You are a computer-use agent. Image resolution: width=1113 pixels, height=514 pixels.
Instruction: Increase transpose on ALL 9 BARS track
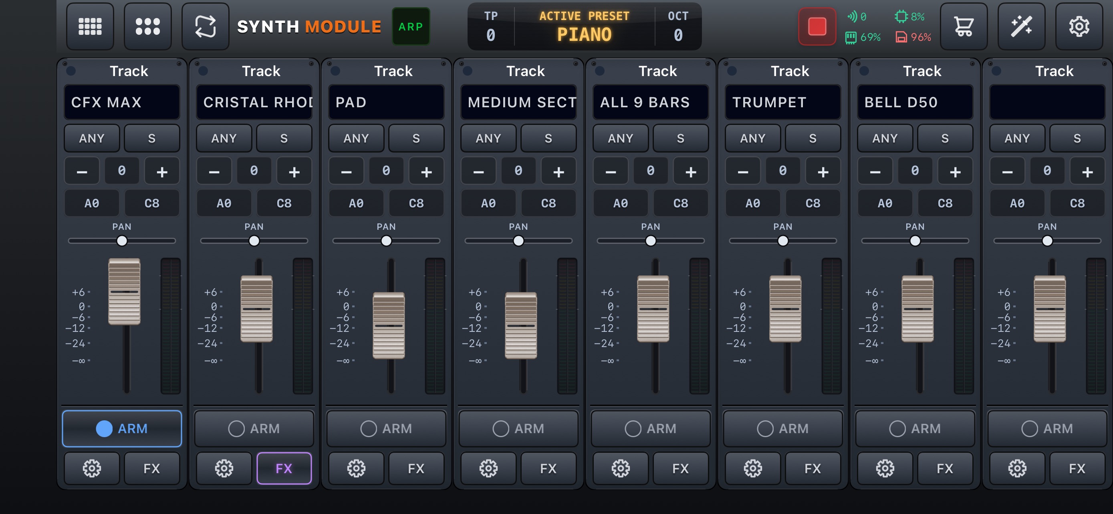click(x=691, y=171)
